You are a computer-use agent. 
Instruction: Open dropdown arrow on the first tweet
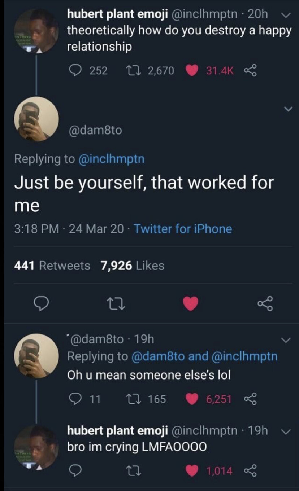pyautogui.click(x=285, y=15)
